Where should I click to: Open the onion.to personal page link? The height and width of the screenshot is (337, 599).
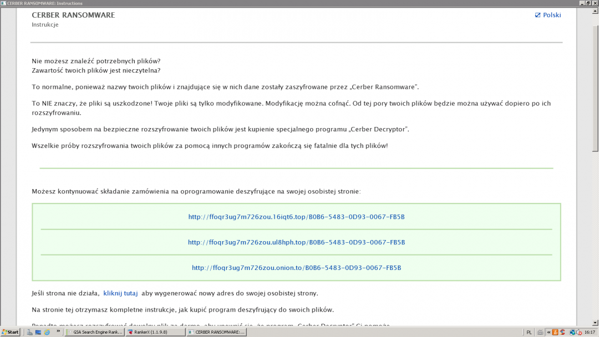[296, 268]
